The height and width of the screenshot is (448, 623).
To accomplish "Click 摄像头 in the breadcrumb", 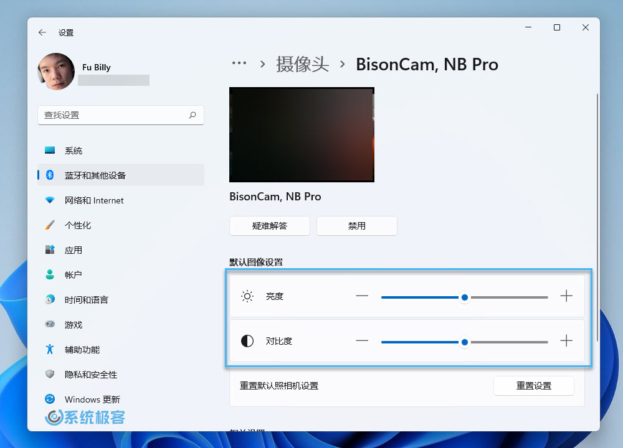I will [x=302, y=64].
